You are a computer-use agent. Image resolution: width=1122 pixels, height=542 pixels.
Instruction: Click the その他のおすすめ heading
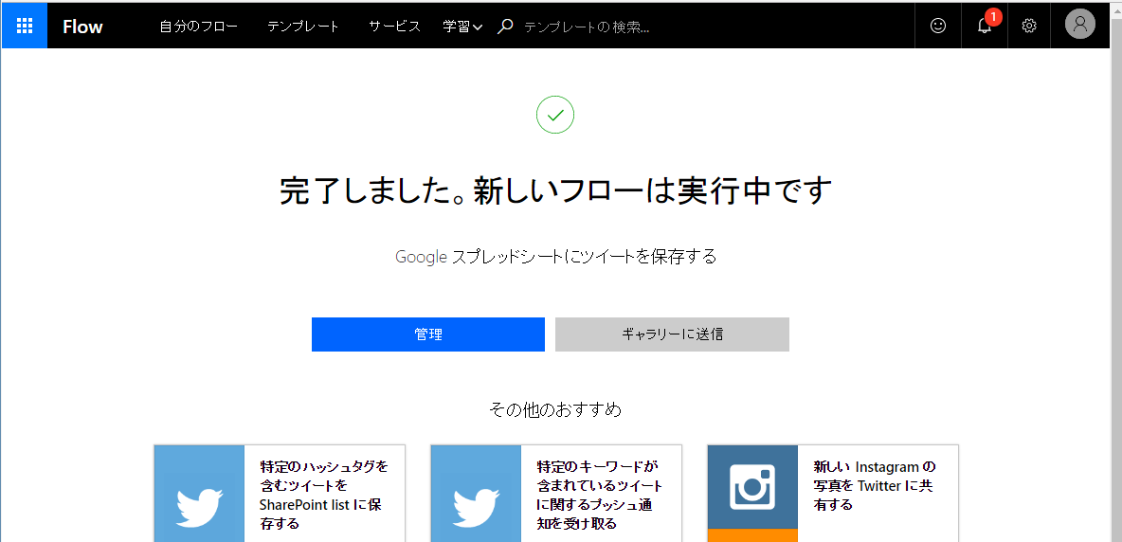click(555, 409)
